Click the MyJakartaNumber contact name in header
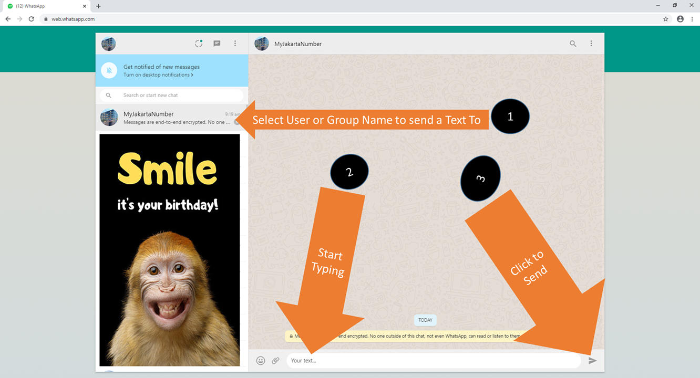Image resolution: width=700 pixels, height=378 pixels. point(298,44)
